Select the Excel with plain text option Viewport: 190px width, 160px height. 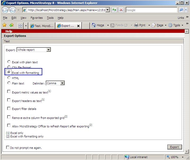[x=9, y=62]
